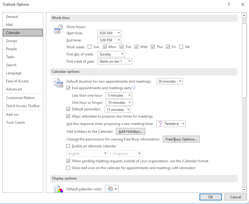
Task: Open the End time dropdown
Action: click(109, 40)
